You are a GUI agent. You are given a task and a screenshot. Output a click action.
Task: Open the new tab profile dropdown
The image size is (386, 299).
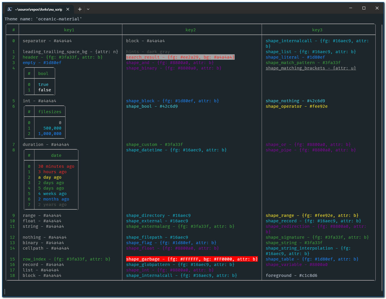point(88,9)
